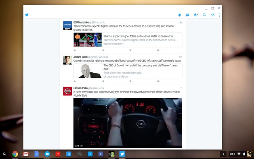
Task: Open Nissan India profile avatar
Action: pos(67,91)
